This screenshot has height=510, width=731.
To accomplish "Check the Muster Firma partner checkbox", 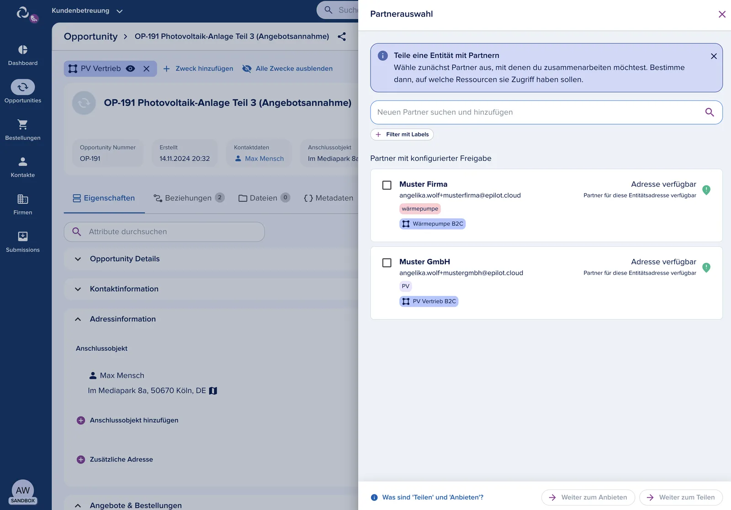I will [x=387, y=185].
